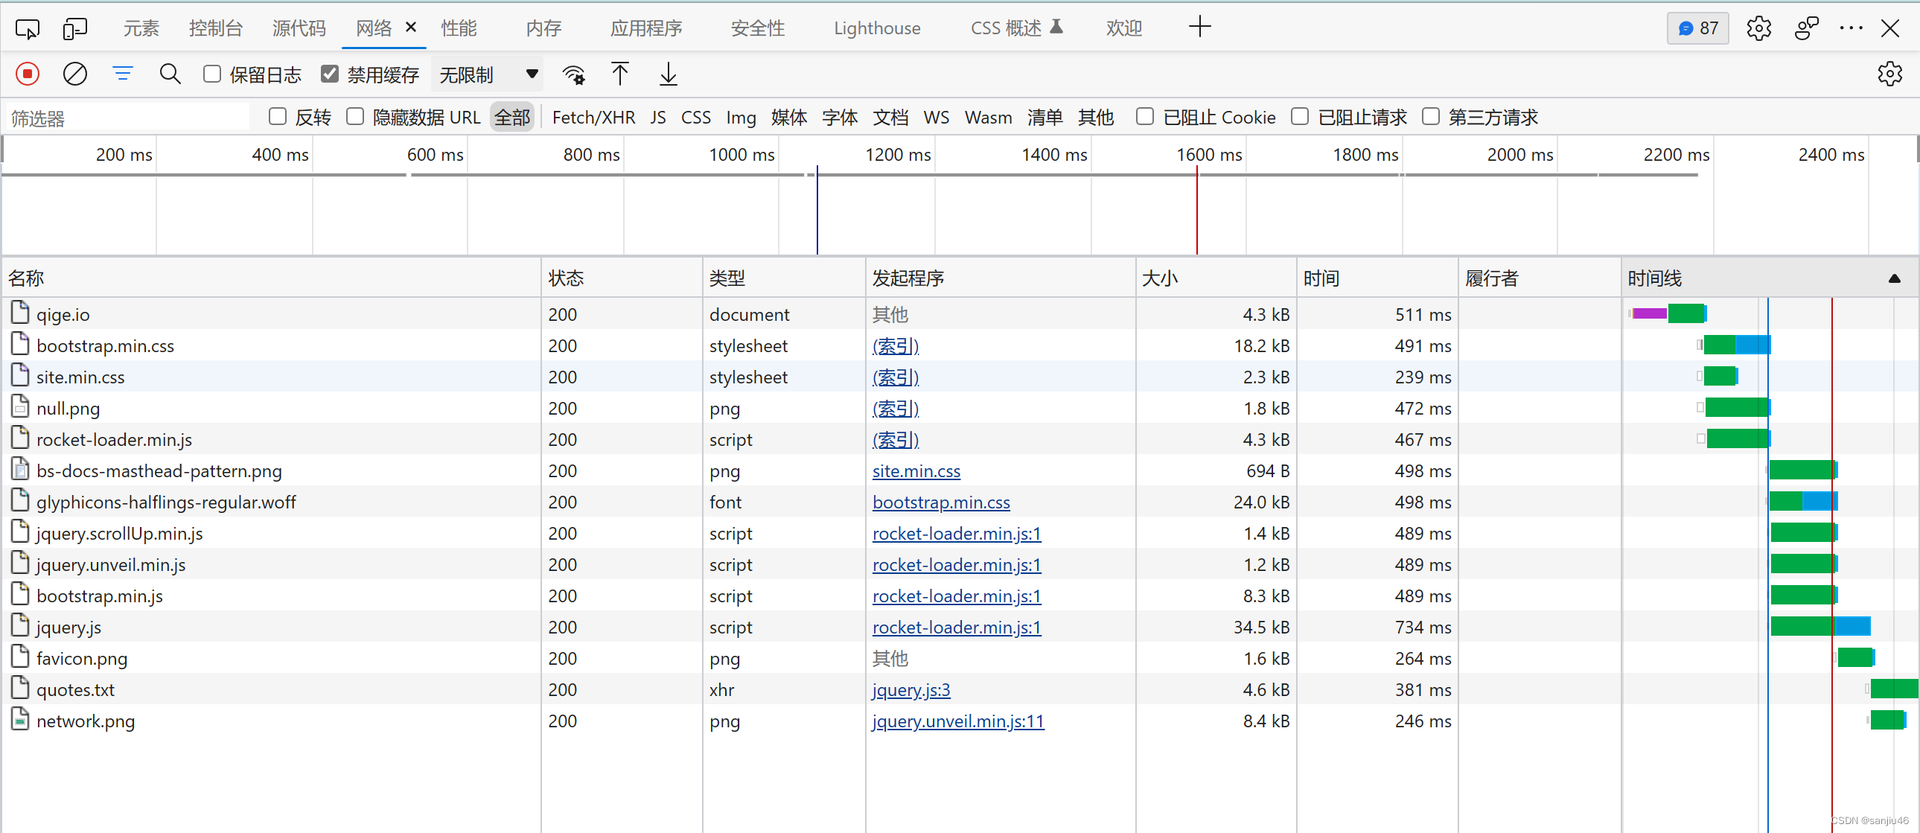The width and height of the screenshot is (1920, 833).
Task: Enable 第三方请求 checkbox
Action: (x=1430, y=116)
